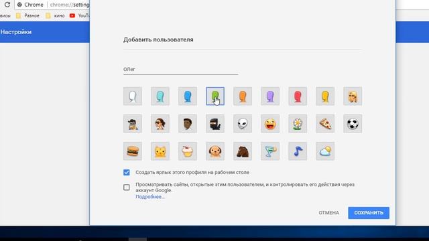This screenshot has height=241, width=429.
Task: Pick the soccer ball avatar
Action: coord(353,124)
